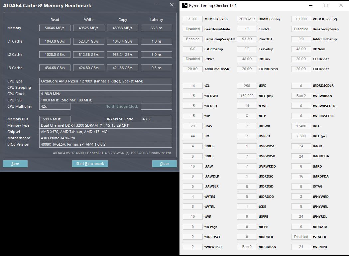
Task: Click the L3 Cache Copy value 421.36 GB/s
Action: (x=122, y=68)
